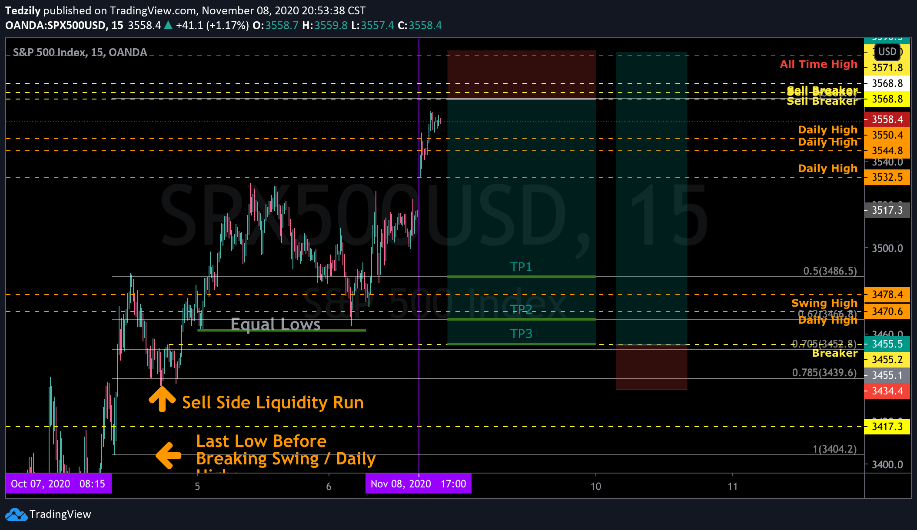
Task: Click the yellow 3417.3 price tag
Action: 887,427
